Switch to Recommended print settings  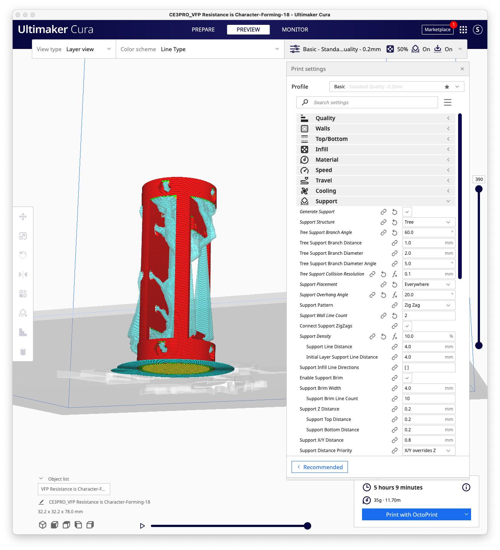click(320, 467)
